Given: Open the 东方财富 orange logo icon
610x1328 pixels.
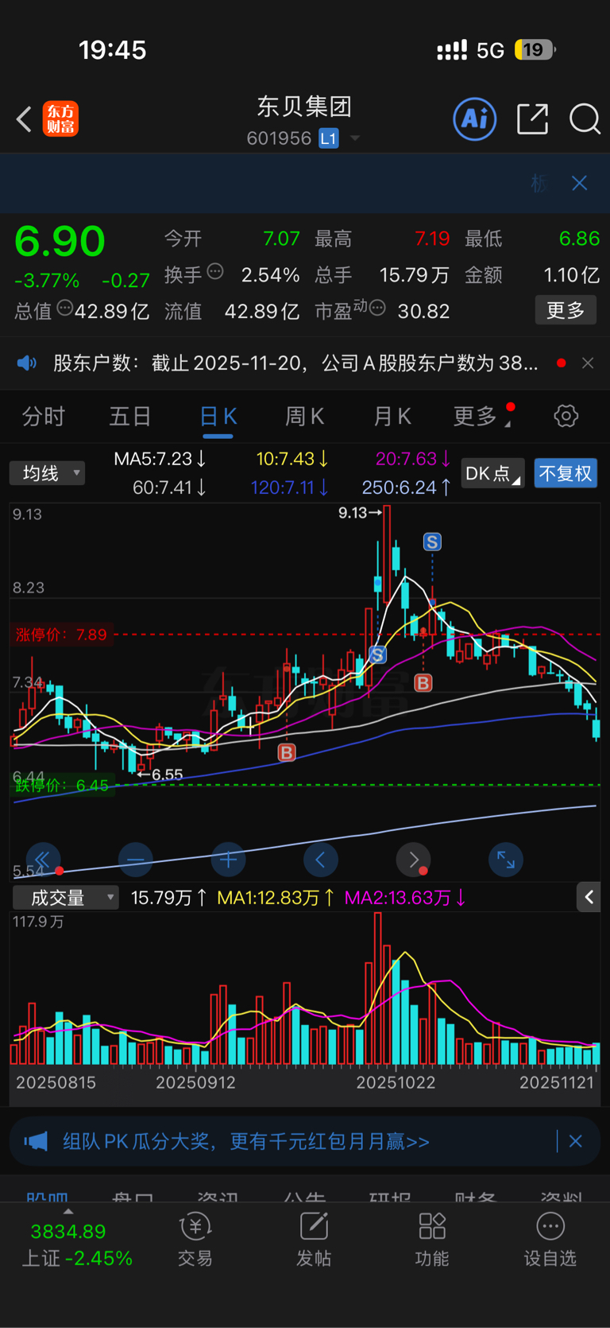Looking at the screenshot, I should click(x=60, y=119).
